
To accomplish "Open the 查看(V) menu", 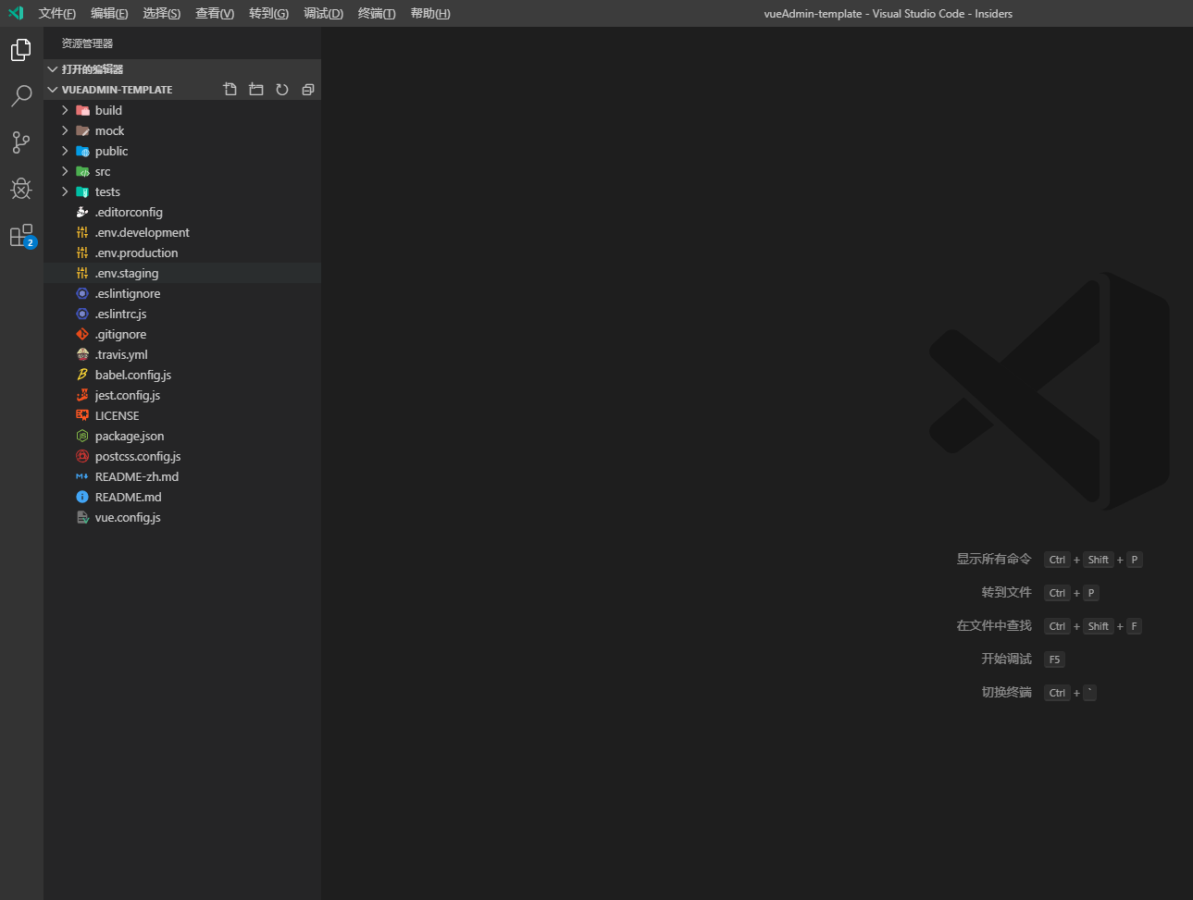I will [215, 13].
